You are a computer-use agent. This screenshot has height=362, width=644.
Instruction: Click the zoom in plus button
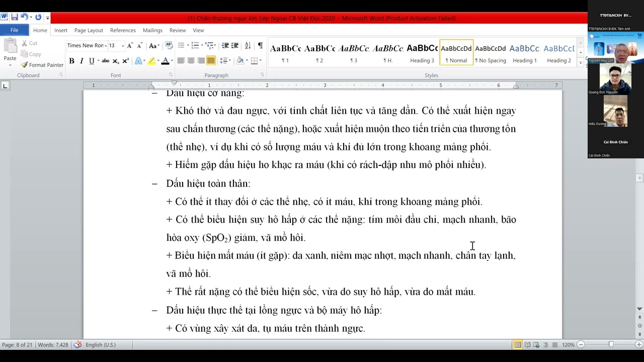pyautogui.click(x=639, y=345)
